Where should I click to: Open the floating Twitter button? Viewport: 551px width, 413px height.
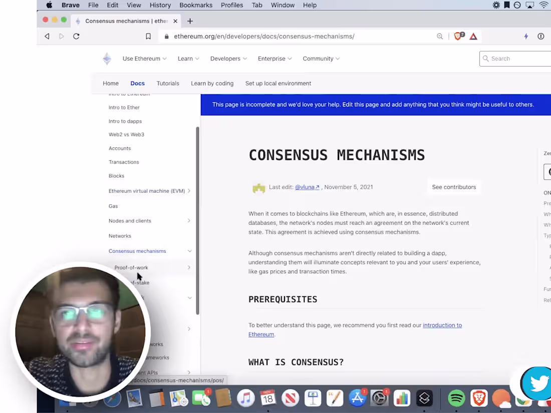pyautogui.click(x=536, y=383)
